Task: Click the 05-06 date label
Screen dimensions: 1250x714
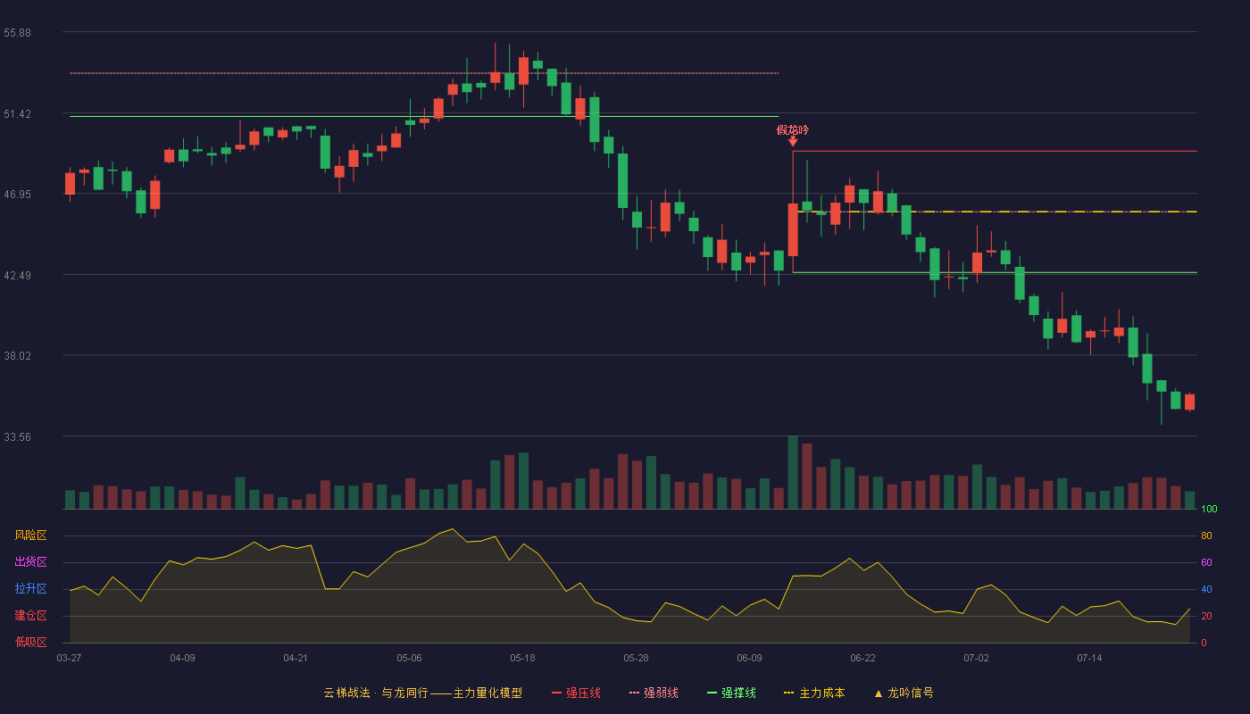Action: click(409, 658)
